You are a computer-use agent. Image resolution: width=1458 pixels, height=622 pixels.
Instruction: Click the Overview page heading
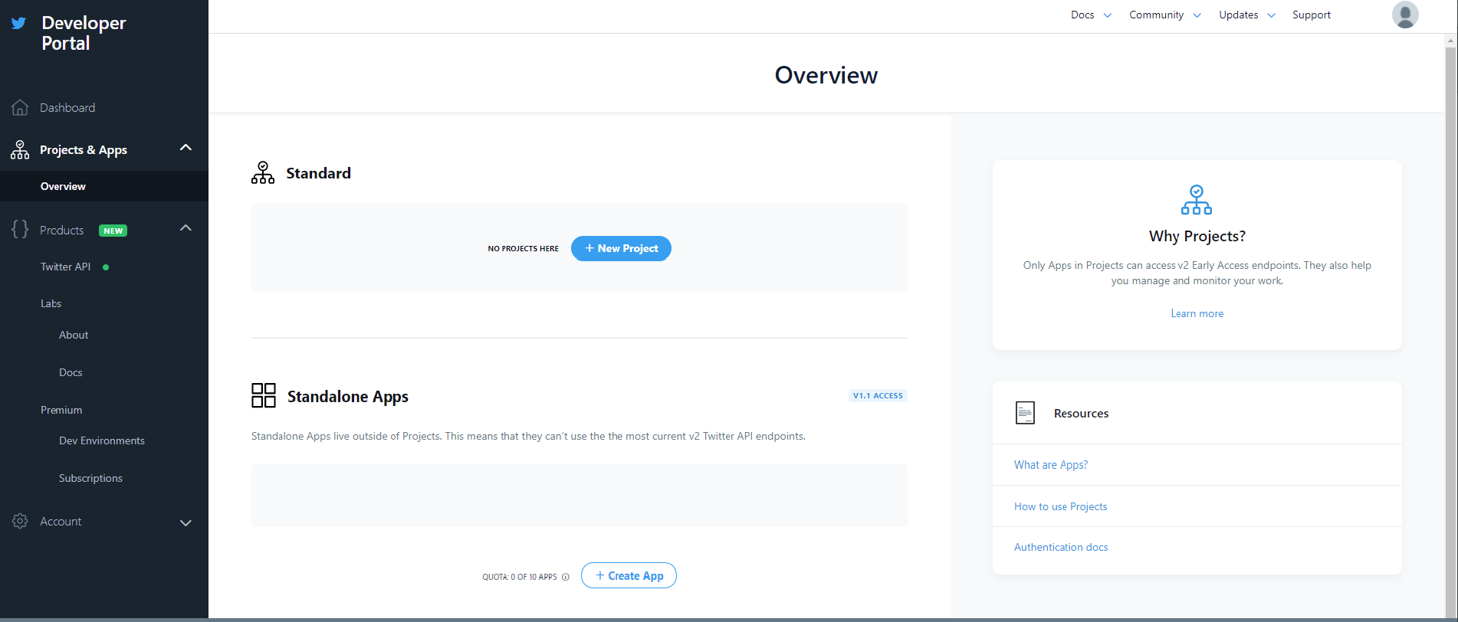pos(826,75)
